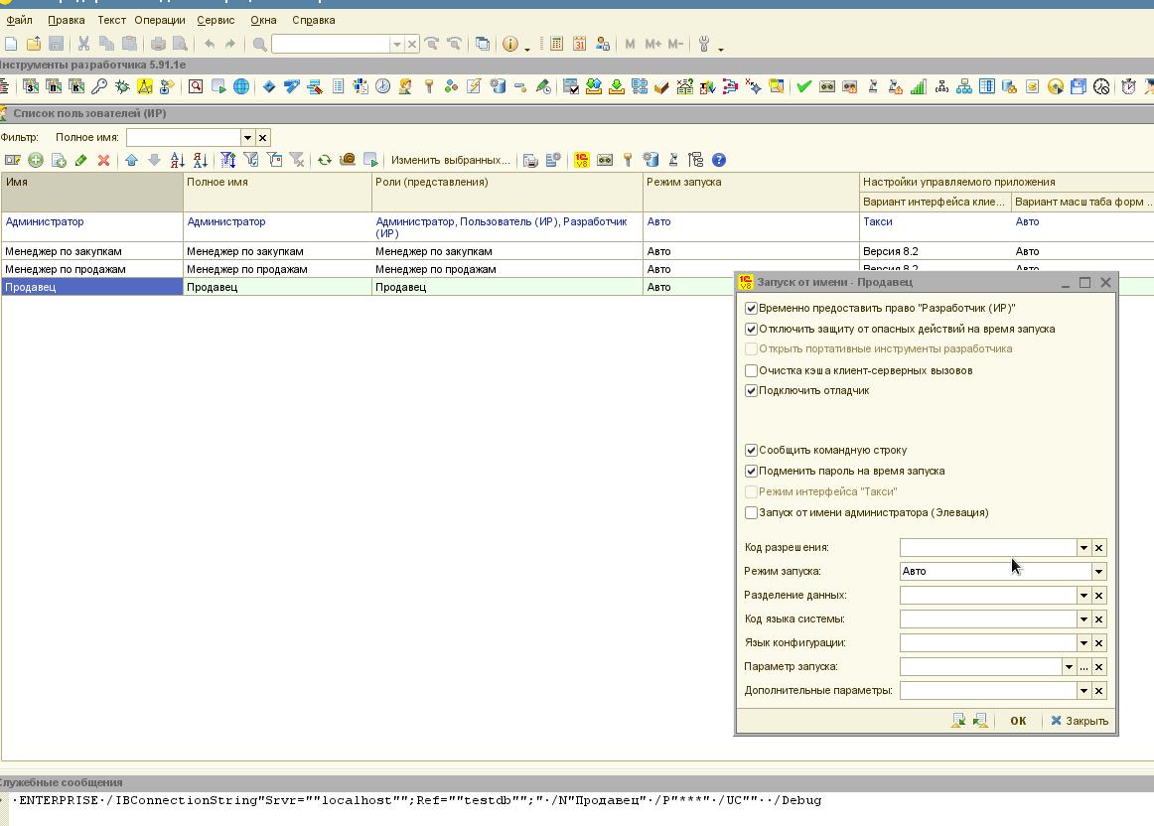Open the calendar from the main toolbar
1154x826 pixels.
pos(579,44)
